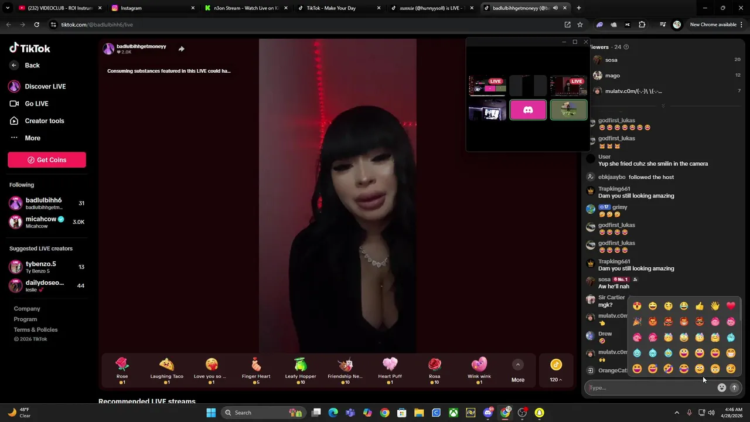Bookmark this page with the star icon
The width and height of the screenshot is (750, 422).
point(580,25)
